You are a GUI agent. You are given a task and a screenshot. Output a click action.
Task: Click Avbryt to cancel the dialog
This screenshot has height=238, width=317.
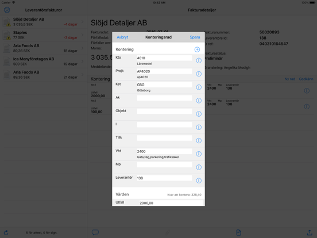(x=122, y=37)
